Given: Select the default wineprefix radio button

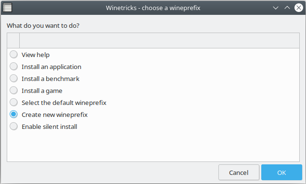Looking at the screenshot, I should (13, 103).
